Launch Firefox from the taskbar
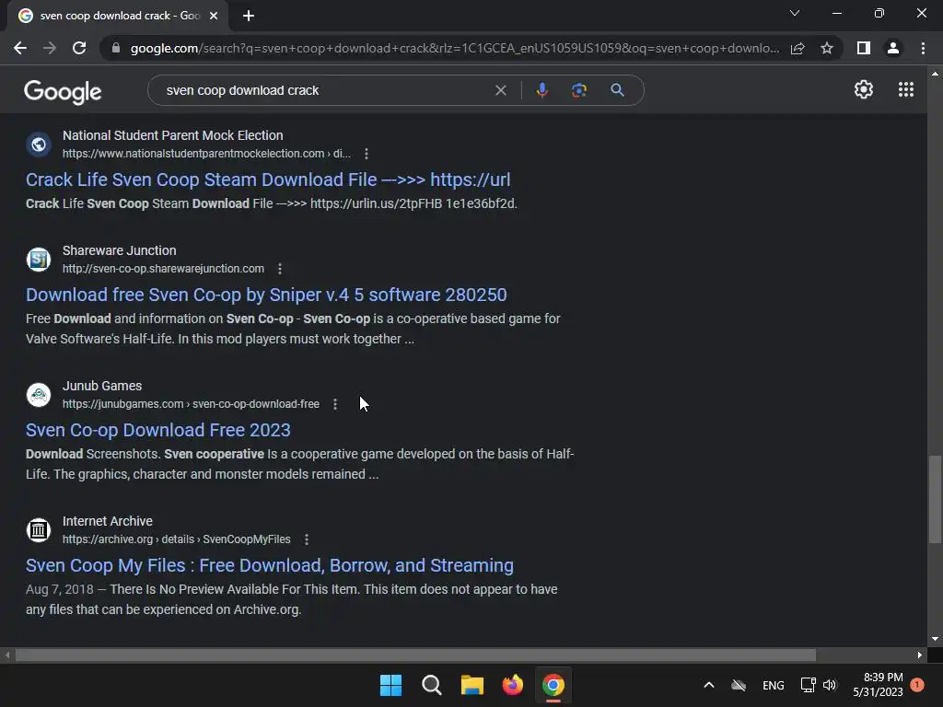Viewport: 943px width, 707px height. [512, 685]
